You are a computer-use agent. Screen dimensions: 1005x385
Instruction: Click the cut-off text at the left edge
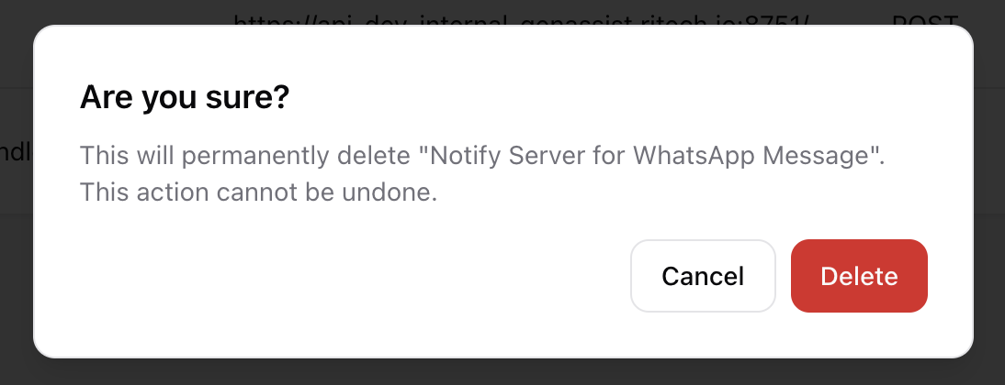16,152
